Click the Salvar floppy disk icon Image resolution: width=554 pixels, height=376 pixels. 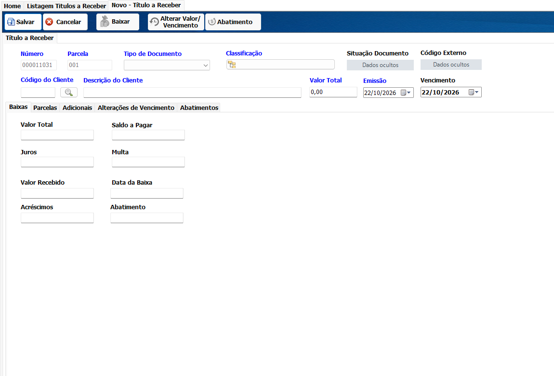point(11,22)
